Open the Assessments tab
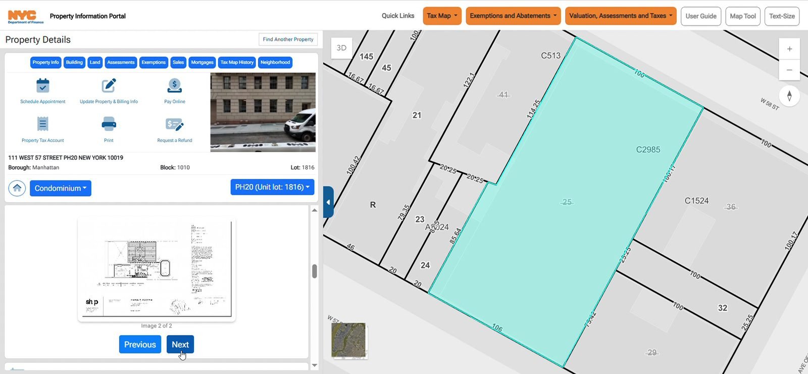The image size is (808, 374). (121, 62)
